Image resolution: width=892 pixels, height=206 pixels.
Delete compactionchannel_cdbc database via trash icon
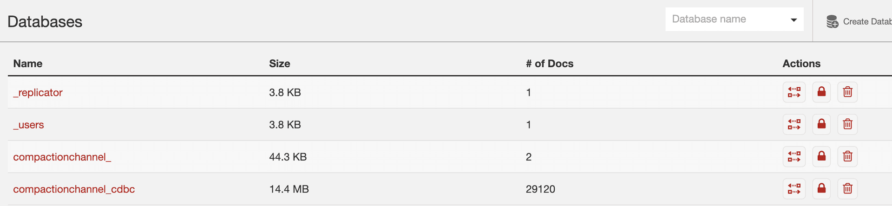click(847, 188)
